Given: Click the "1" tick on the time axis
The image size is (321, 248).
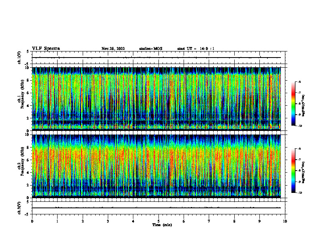Looking at the screenshot, I should point(57,221).
